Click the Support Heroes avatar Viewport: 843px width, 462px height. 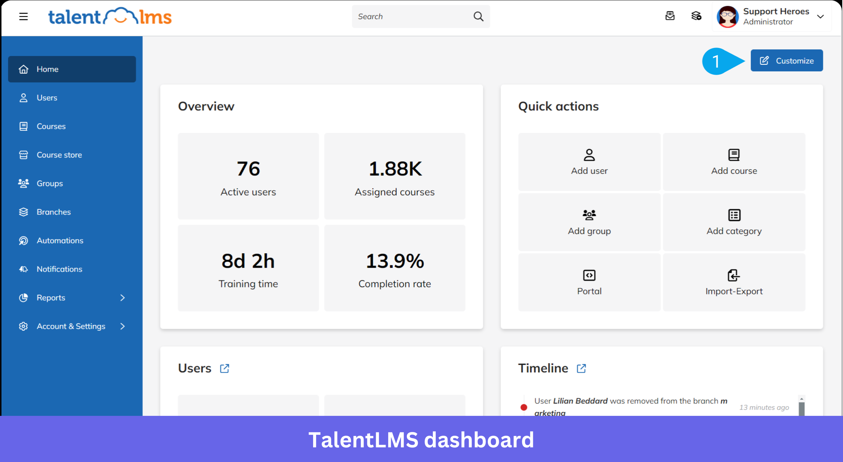coord(727,16)
